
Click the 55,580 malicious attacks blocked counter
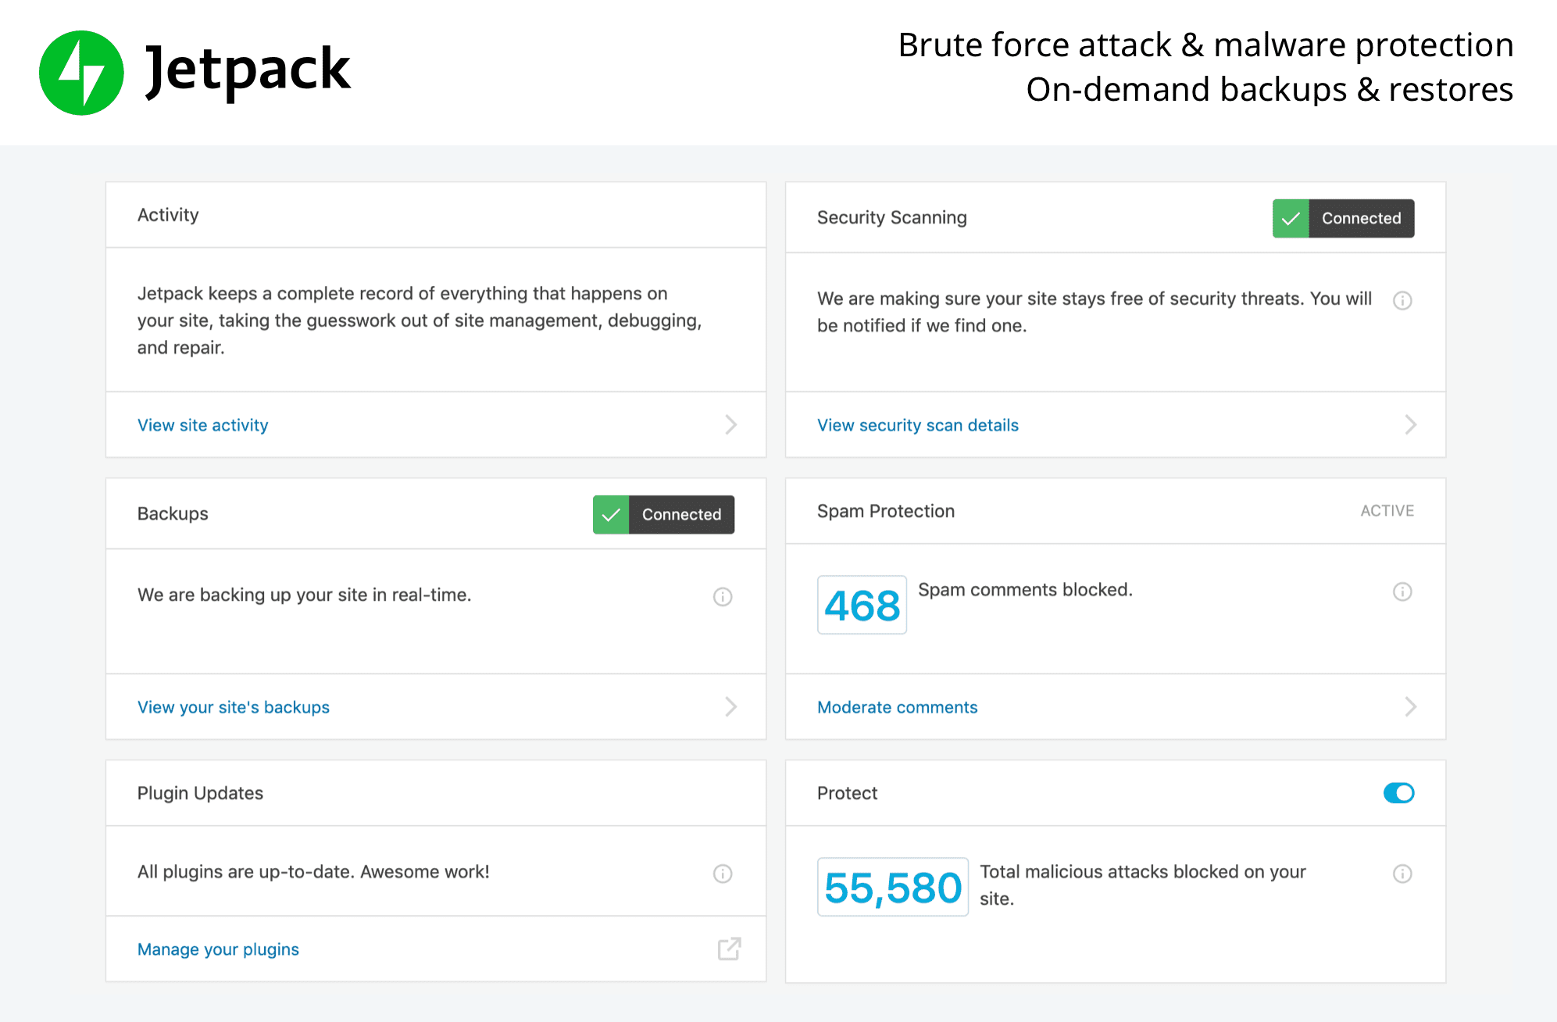890,884
